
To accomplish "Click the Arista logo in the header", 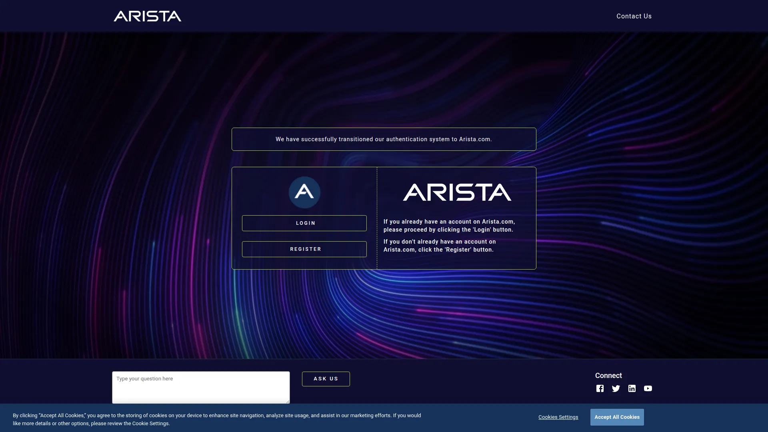I will [x=148, y=16].
